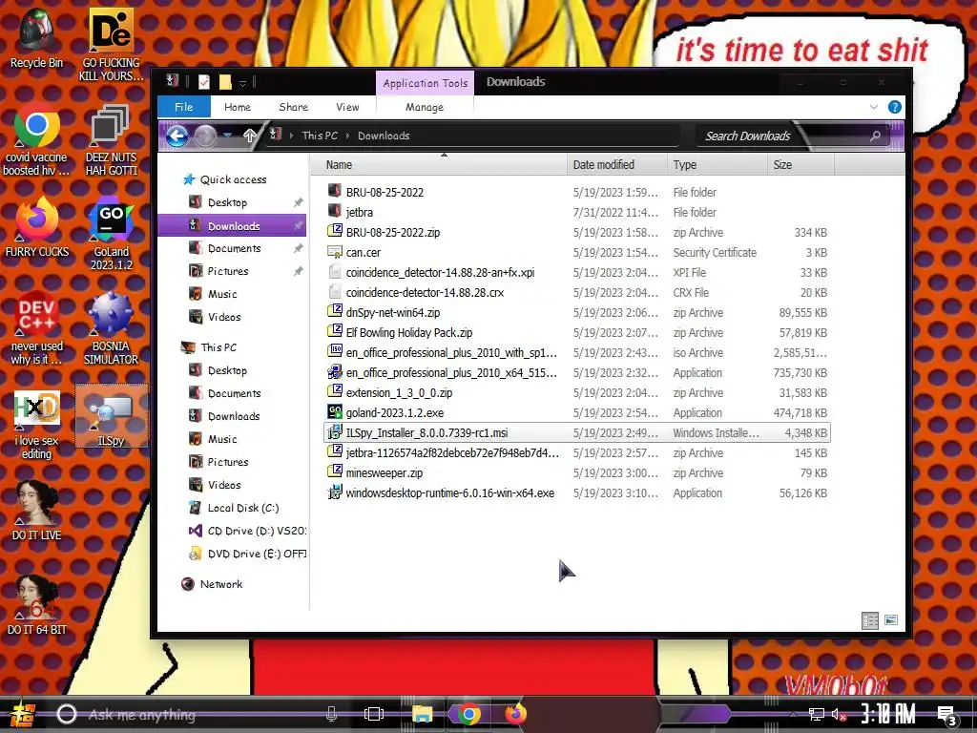Open the Manage ribbon tab
The image size is (977, 733).
pos(425,107)
